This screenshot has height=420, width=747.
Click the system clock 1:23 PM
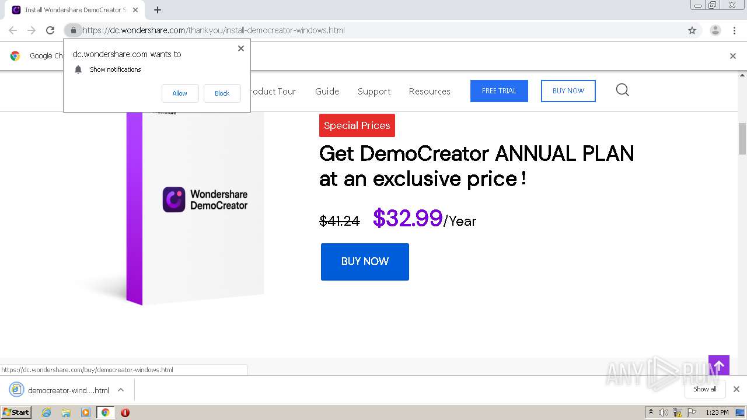(717, 412)
